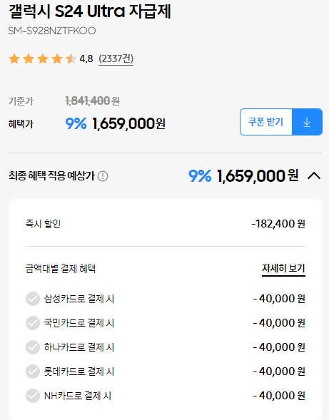Click the star rating icons
The image size is (329, 420).
coord(43,58)
